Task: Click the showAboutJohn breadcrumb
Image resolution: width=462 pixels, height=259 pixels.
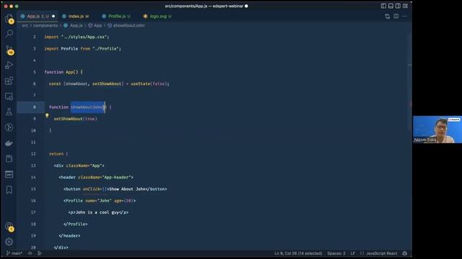Action: tap(126, 26)
